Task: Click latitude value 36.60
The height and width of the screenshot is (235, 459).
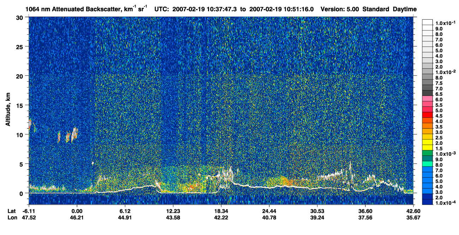Action: click(x=365, y=211)
